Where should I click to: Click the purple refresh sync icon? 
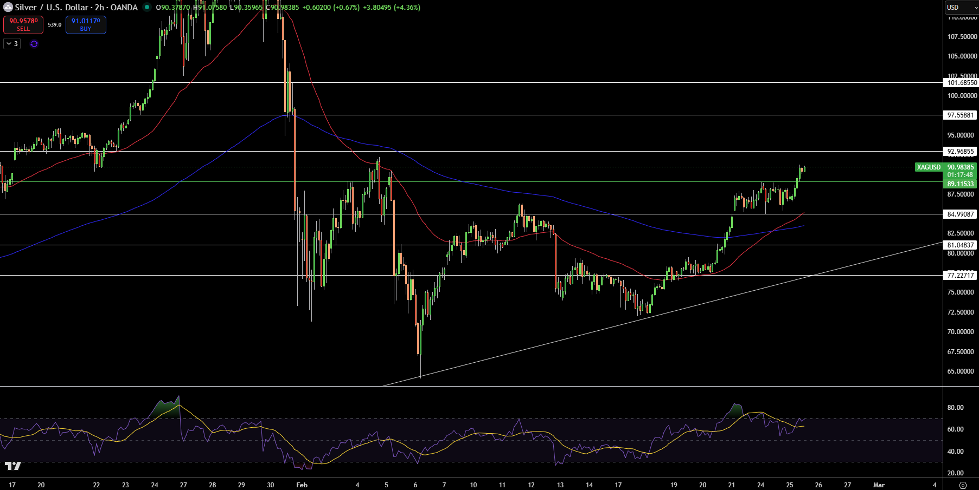(x=34, y=44)
